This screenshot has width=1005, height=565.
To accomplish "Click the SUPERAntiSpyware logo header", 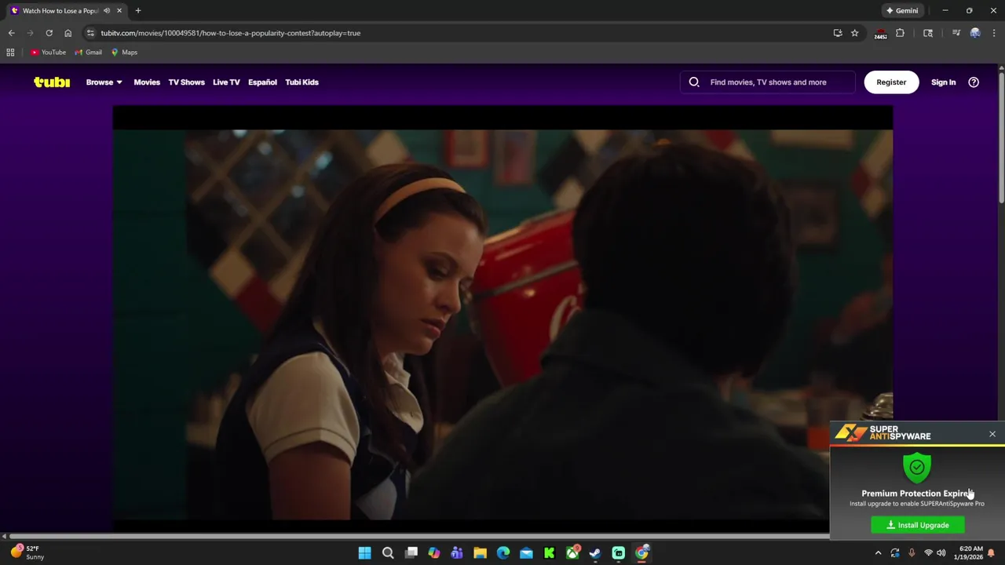I will coord(883,432).
